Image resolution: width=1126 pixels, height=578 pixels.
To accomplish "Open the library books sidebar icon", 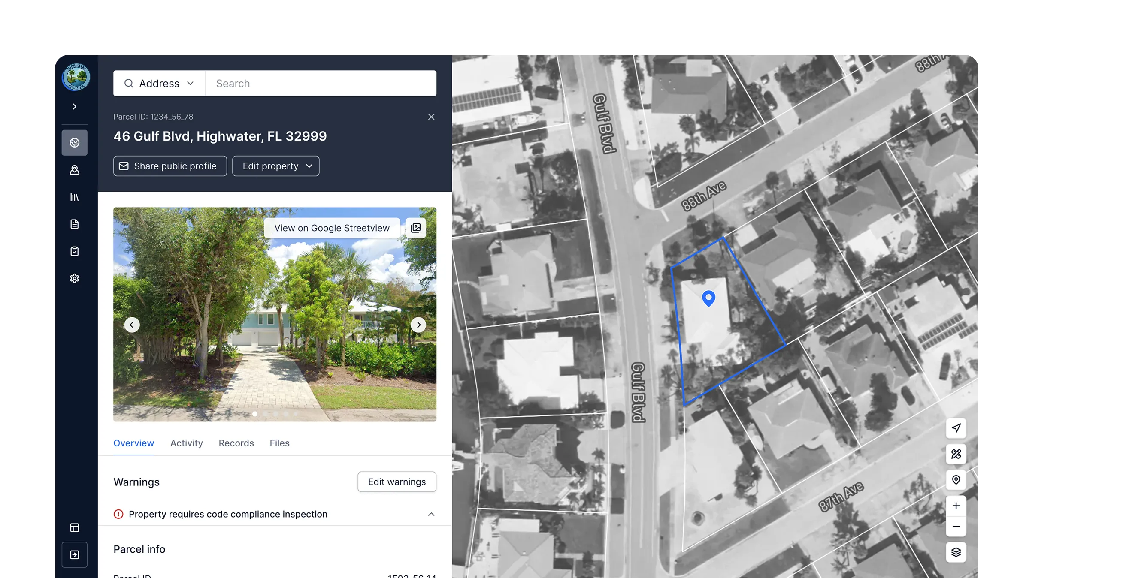I will (74, 197).
